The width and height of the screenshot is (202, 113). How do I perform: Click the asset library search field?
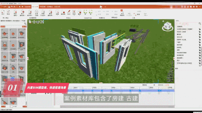pyautogui.click(x=12, y=24)
